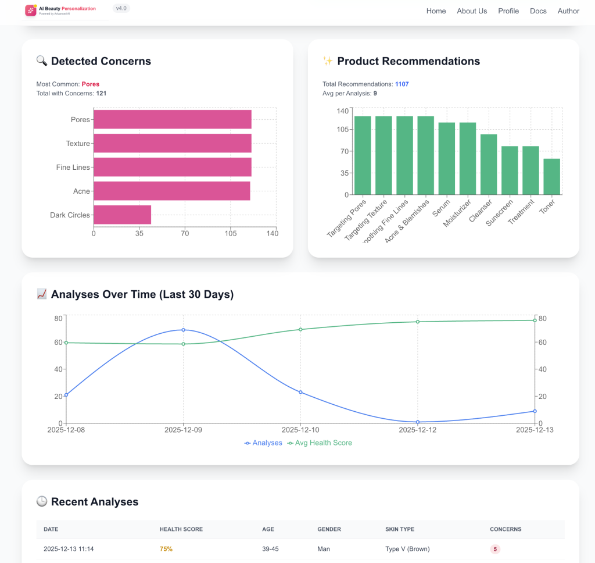Click the magnifier icon beside Detected Concerns

point(42,61)
